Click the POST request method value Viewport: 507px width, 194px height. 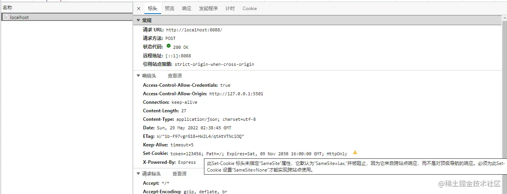click(x=170, y=38)
